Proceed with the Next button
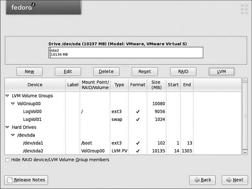Image resolution: width=252 pixels, height=189 pixels. click(235, 180)
